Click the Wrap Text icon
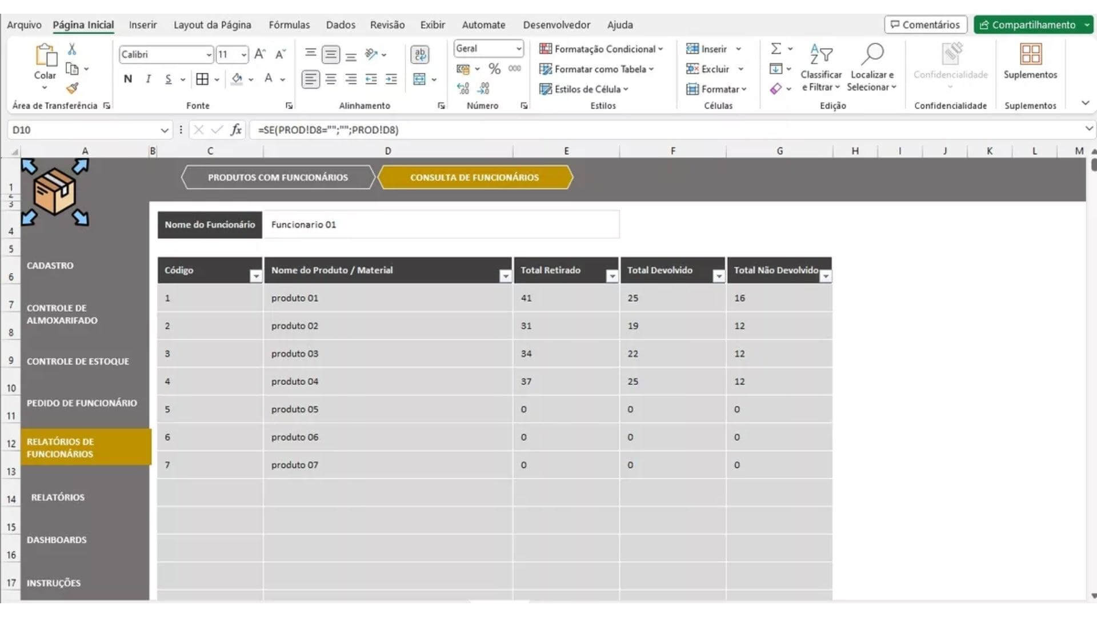Viewport: 1097px width, 617px height. tap(420, 54)
